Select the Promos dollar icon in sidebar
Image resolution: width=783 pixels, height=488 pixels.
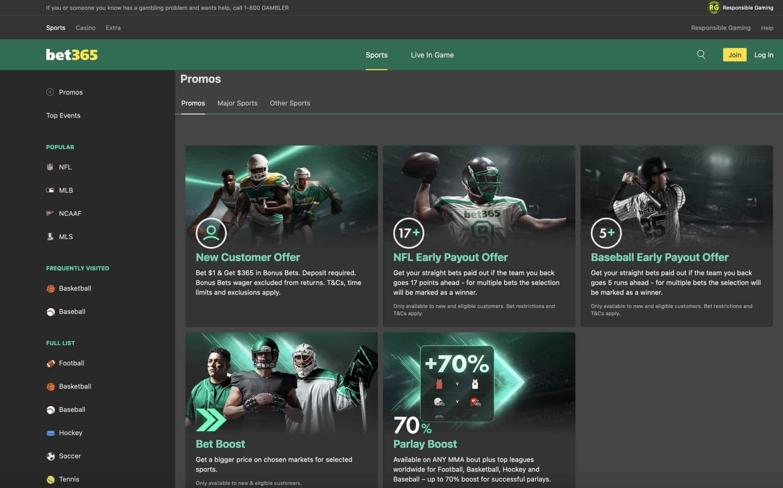(50, 92)
